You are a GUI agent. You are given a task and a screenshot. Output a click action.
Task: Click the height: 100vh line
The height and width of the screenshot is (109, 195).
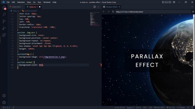tap(27, 49)
